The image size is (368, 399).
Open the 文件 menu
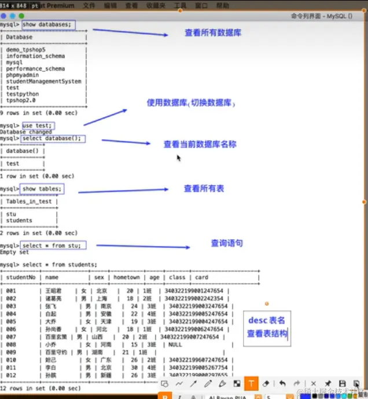coord(89,5)
